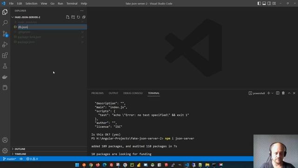Open the Manage gear icon
The image size is (298, 168).
click(5, 151)
